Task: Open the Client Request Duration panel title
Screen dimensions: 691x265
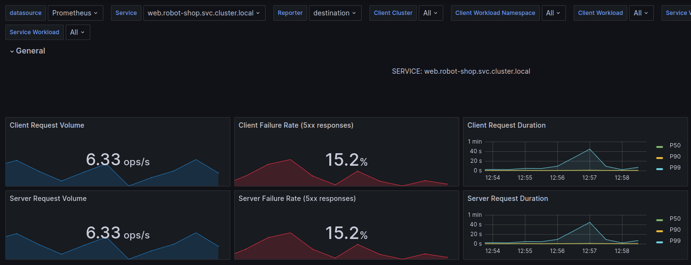Action: coord(507,125)
